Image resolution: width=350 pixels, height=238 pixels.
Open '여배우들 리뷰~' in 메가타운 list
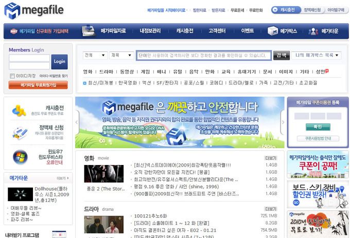click(26, 208)
